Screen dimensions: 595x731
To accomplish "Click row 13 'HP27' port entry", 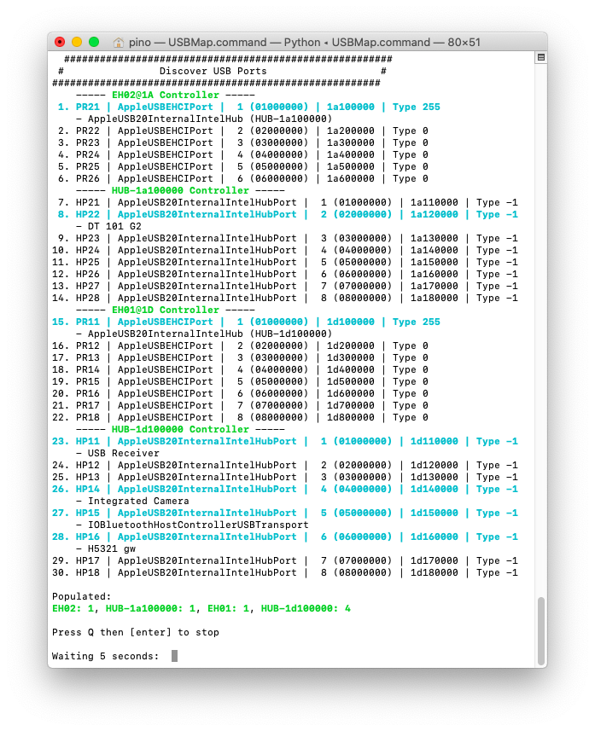I will click(284, 287).
